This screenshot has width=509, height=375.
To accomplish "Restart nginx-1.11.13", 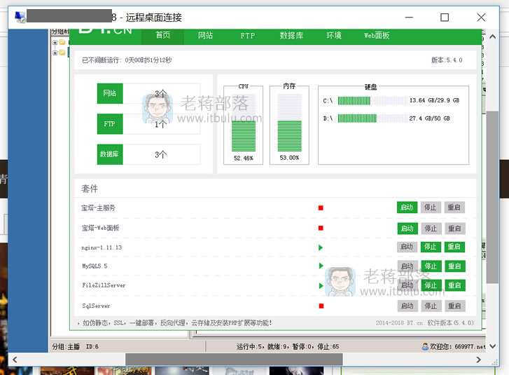I will pos(454,247).
